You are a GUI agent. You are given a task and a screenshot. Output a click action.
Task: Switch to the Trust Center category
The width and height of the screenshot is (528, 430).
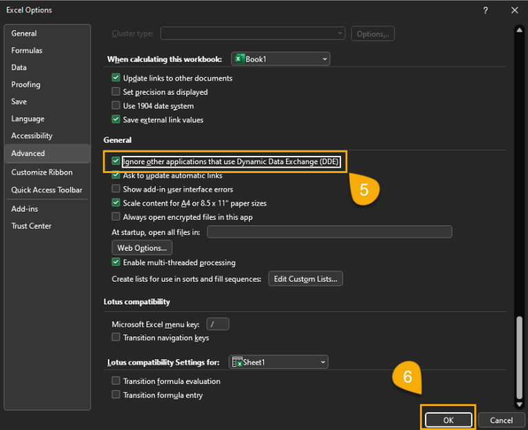click(x=31, y=226)
